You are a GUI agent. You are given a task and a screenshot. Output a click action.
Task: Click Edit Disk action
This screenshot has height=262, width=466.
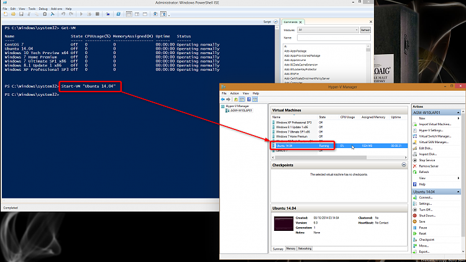pyautogui.click(x=426, y=148)
